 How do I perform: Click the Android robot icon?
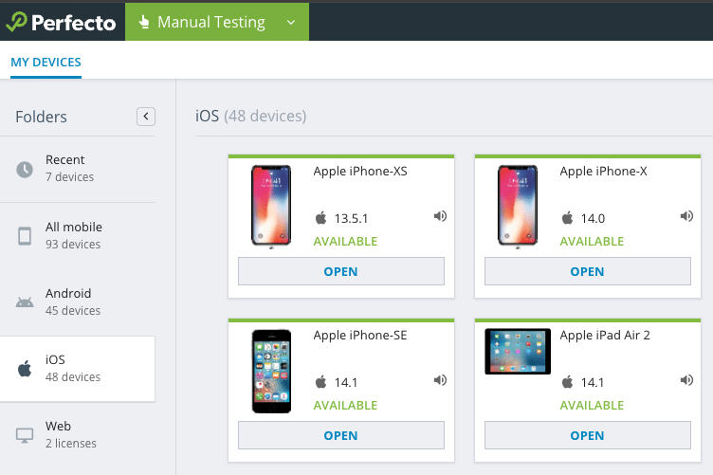pos(25,302)
